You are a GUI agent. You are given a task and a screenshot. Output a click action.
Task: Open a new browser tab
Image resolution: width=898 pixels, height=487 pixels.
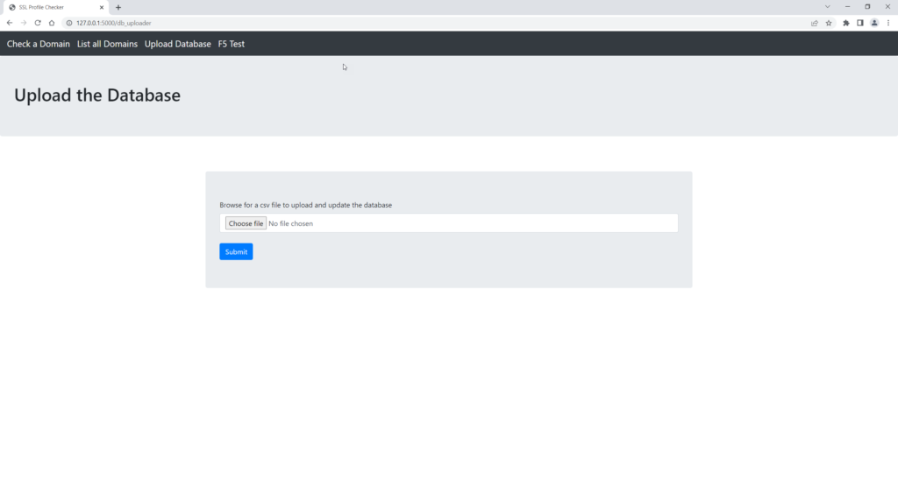pyautogui.click(x=118, y=7)
